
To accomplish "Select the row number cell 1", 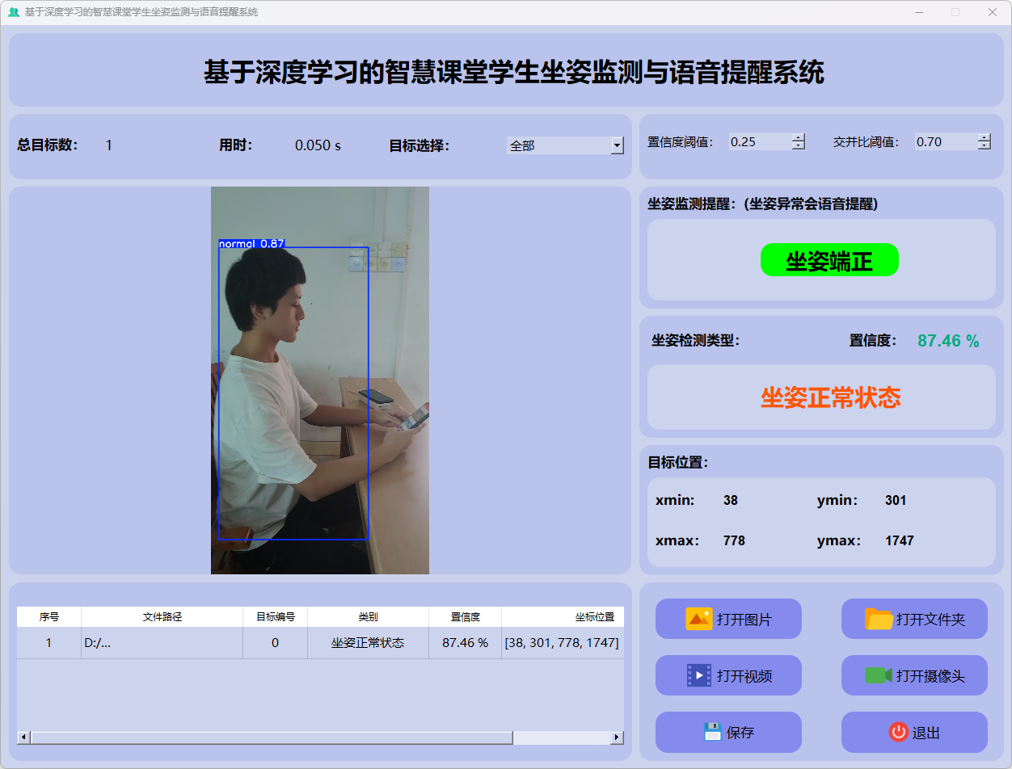I will 49,643.
